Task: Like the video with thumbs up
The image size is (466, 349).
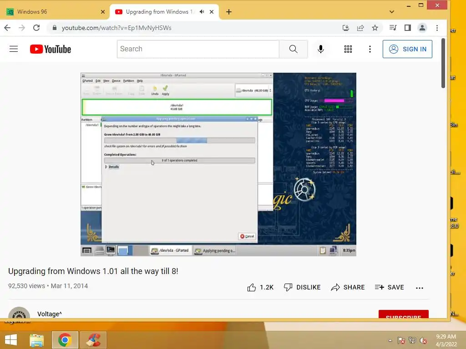Action: 260,287
